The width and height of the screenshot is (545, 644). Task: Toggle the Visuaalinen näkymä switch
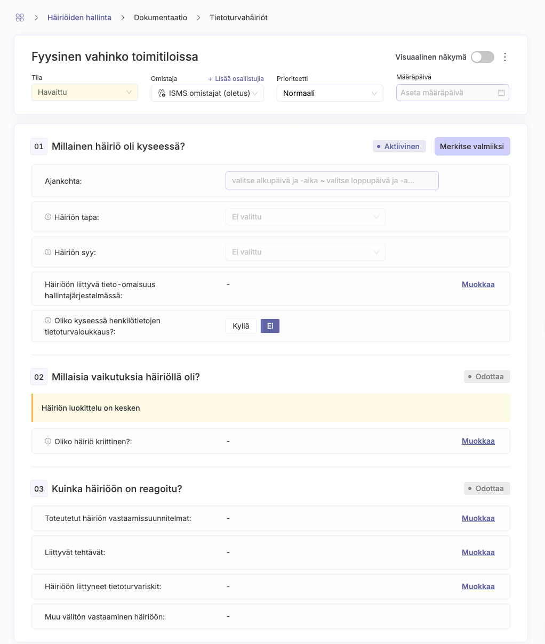[483, 57]
